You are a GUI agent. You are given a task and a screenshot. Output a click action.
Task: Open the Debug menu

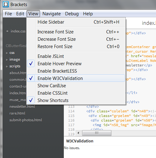coord(72,14)
